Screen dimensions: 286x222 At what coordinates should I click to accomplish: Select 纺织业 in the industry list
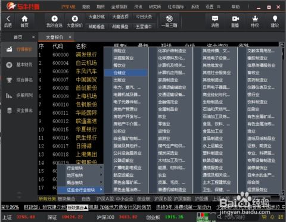[x=120, y=131]
